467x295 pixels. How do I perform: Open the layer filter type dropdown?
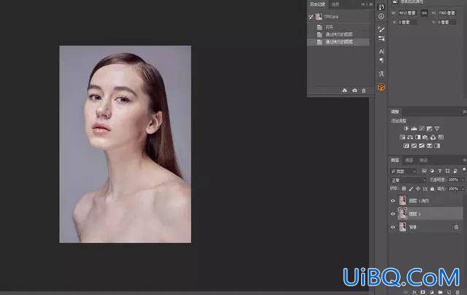click(x=404, y=172)
